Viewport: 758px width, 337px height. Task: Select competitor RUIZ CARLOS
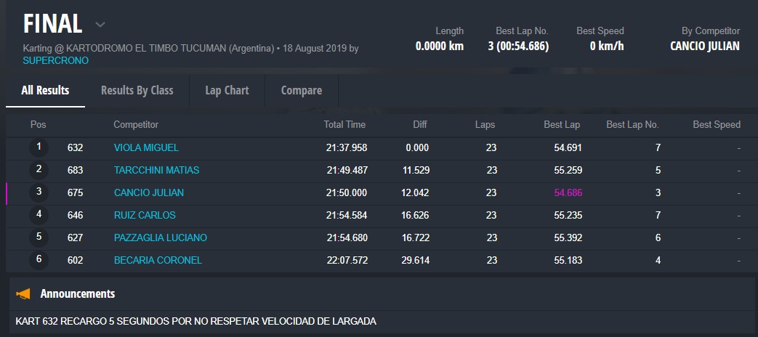(x=145, y=215)
